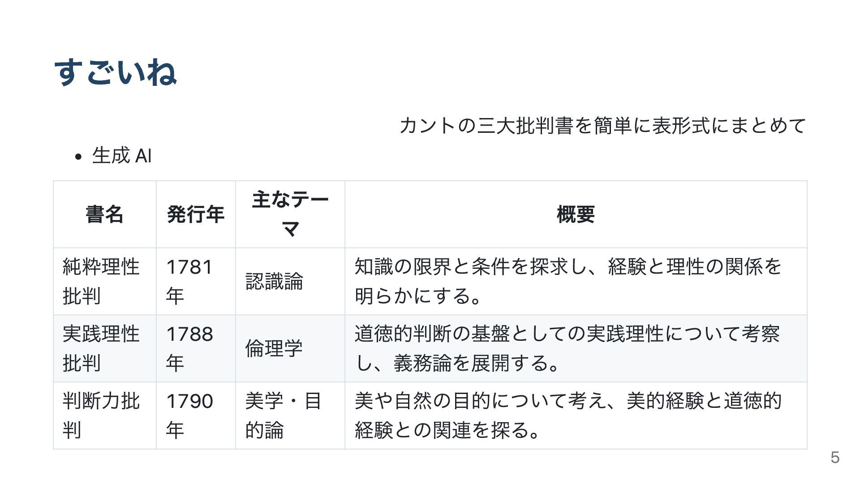The image size is (860, 483).
Task: Click the 1790年 cell
Action: [196, 415]
